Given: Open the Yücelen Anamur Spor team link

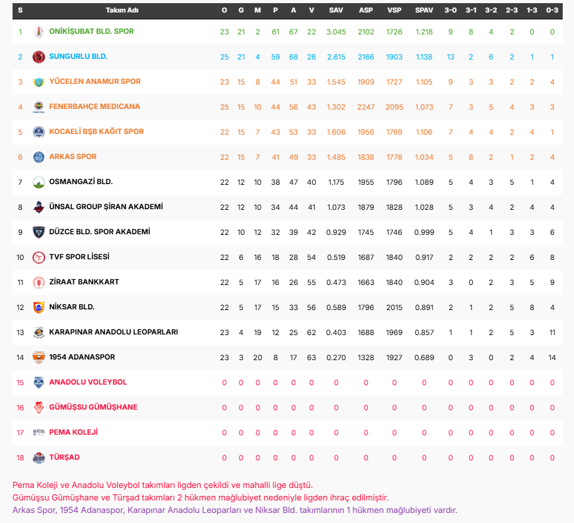Looking at the screenshot, I should tap(95, 81).
